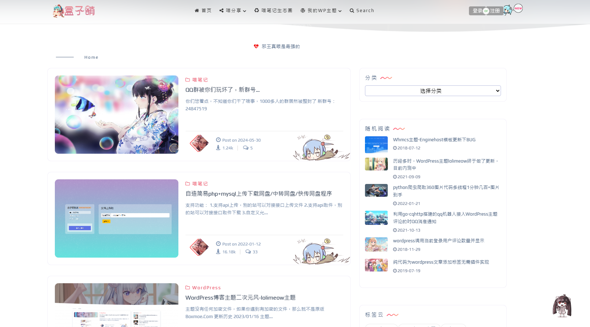Open the QQ群 post anime thumbnail
This screenshot has height=327, width=590.
(x=116, y=115)
